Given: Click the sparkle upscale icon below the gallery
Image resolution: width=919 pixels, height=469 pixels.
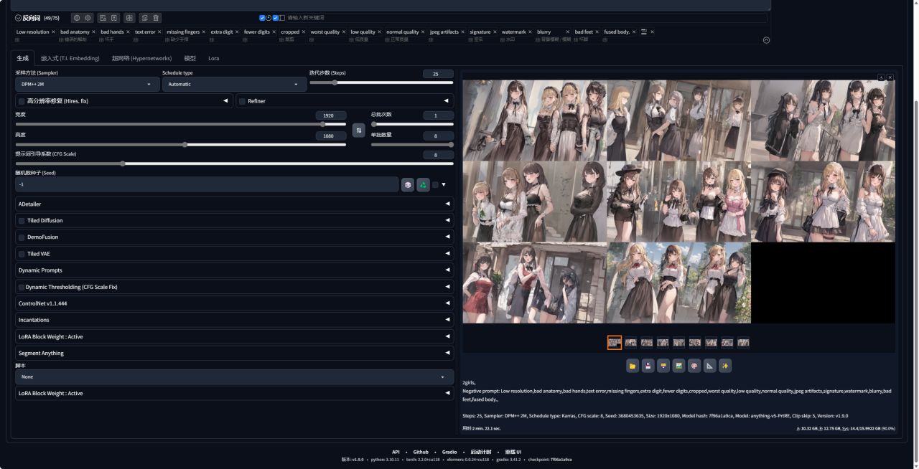Looking at the screenshot, I should click(x=725, y=366).
